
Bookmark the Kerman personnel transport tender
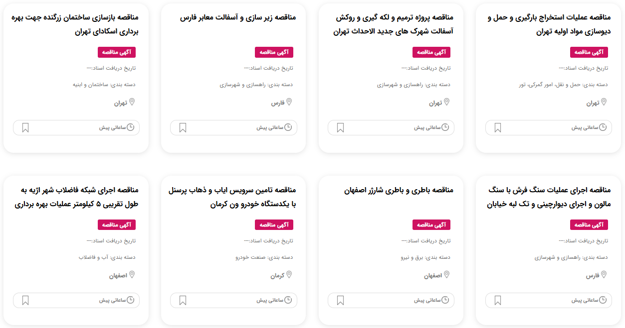click(183, 301)
